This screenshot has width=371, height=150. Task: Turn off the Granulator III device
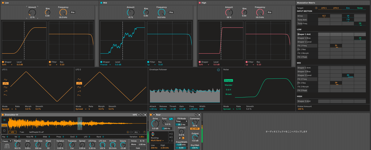[2, 115]
